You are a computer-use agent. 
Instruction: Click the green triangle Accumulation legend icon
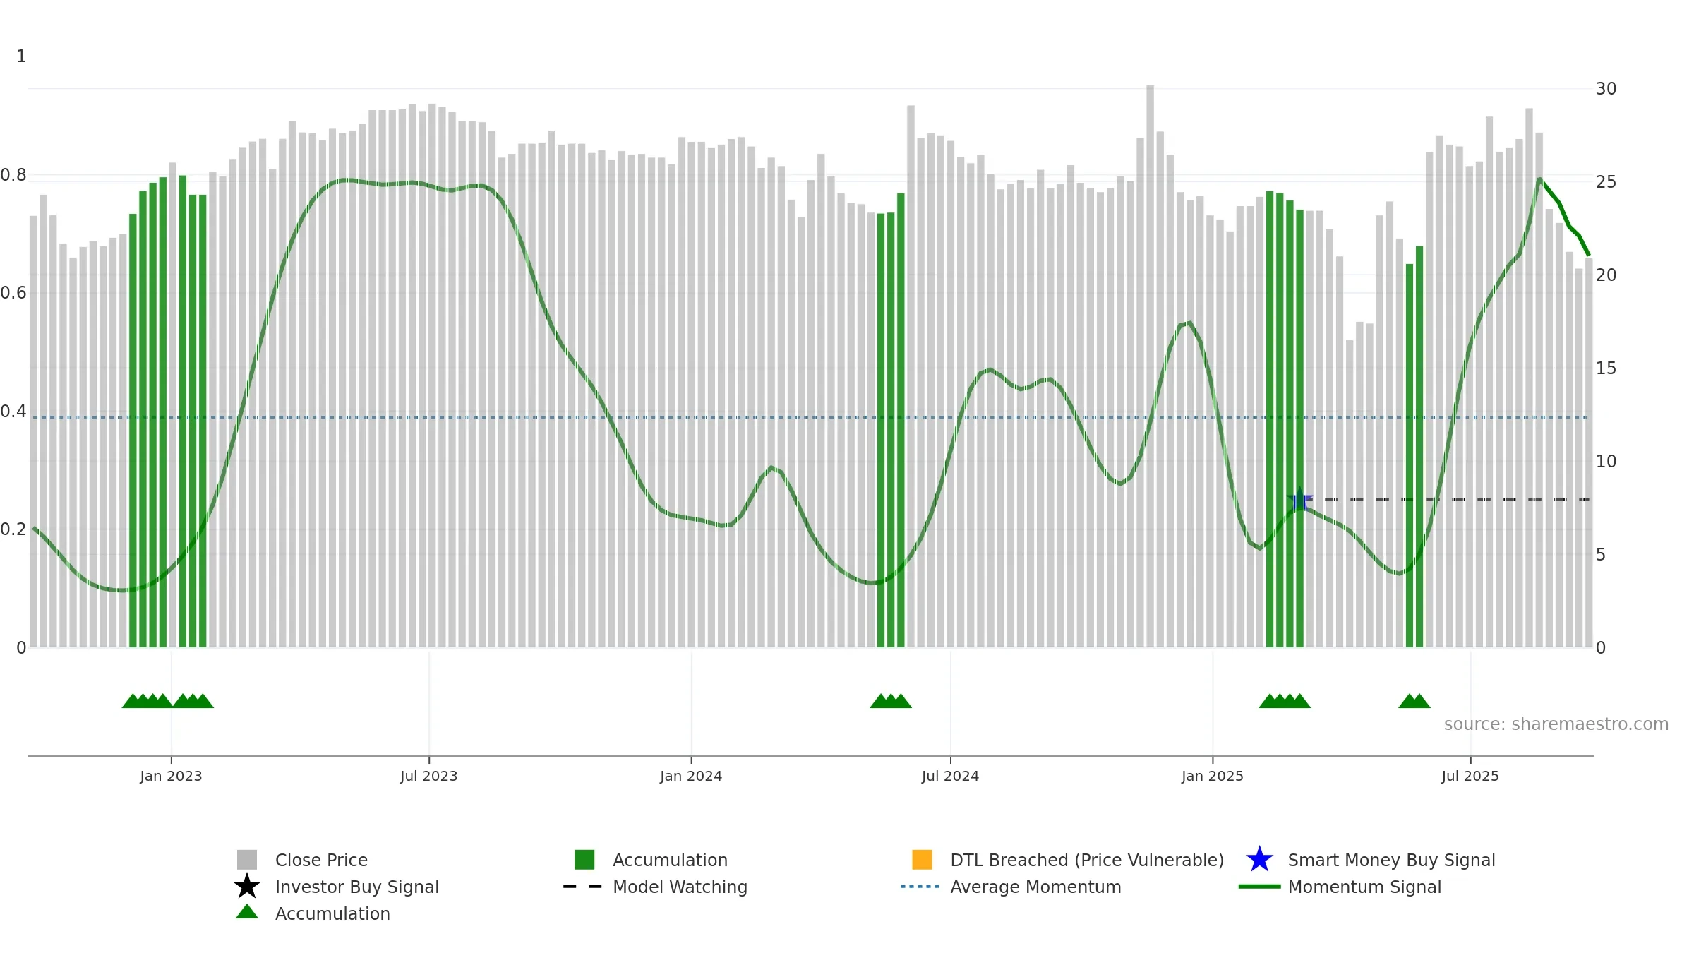[x=247, y=911]
